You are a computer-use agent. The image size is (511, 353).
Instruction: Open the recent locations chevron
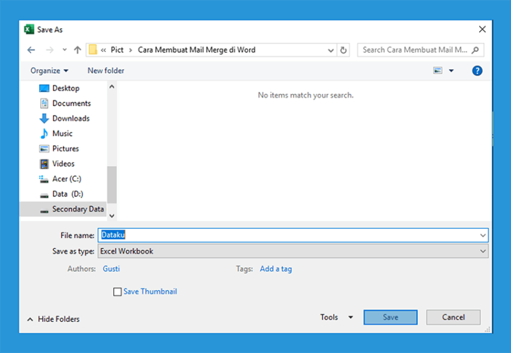click(x=65, y=50)
